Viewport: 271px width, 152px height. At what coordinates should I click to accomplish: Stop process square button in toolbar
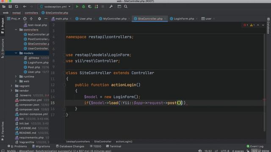point(102,7)
